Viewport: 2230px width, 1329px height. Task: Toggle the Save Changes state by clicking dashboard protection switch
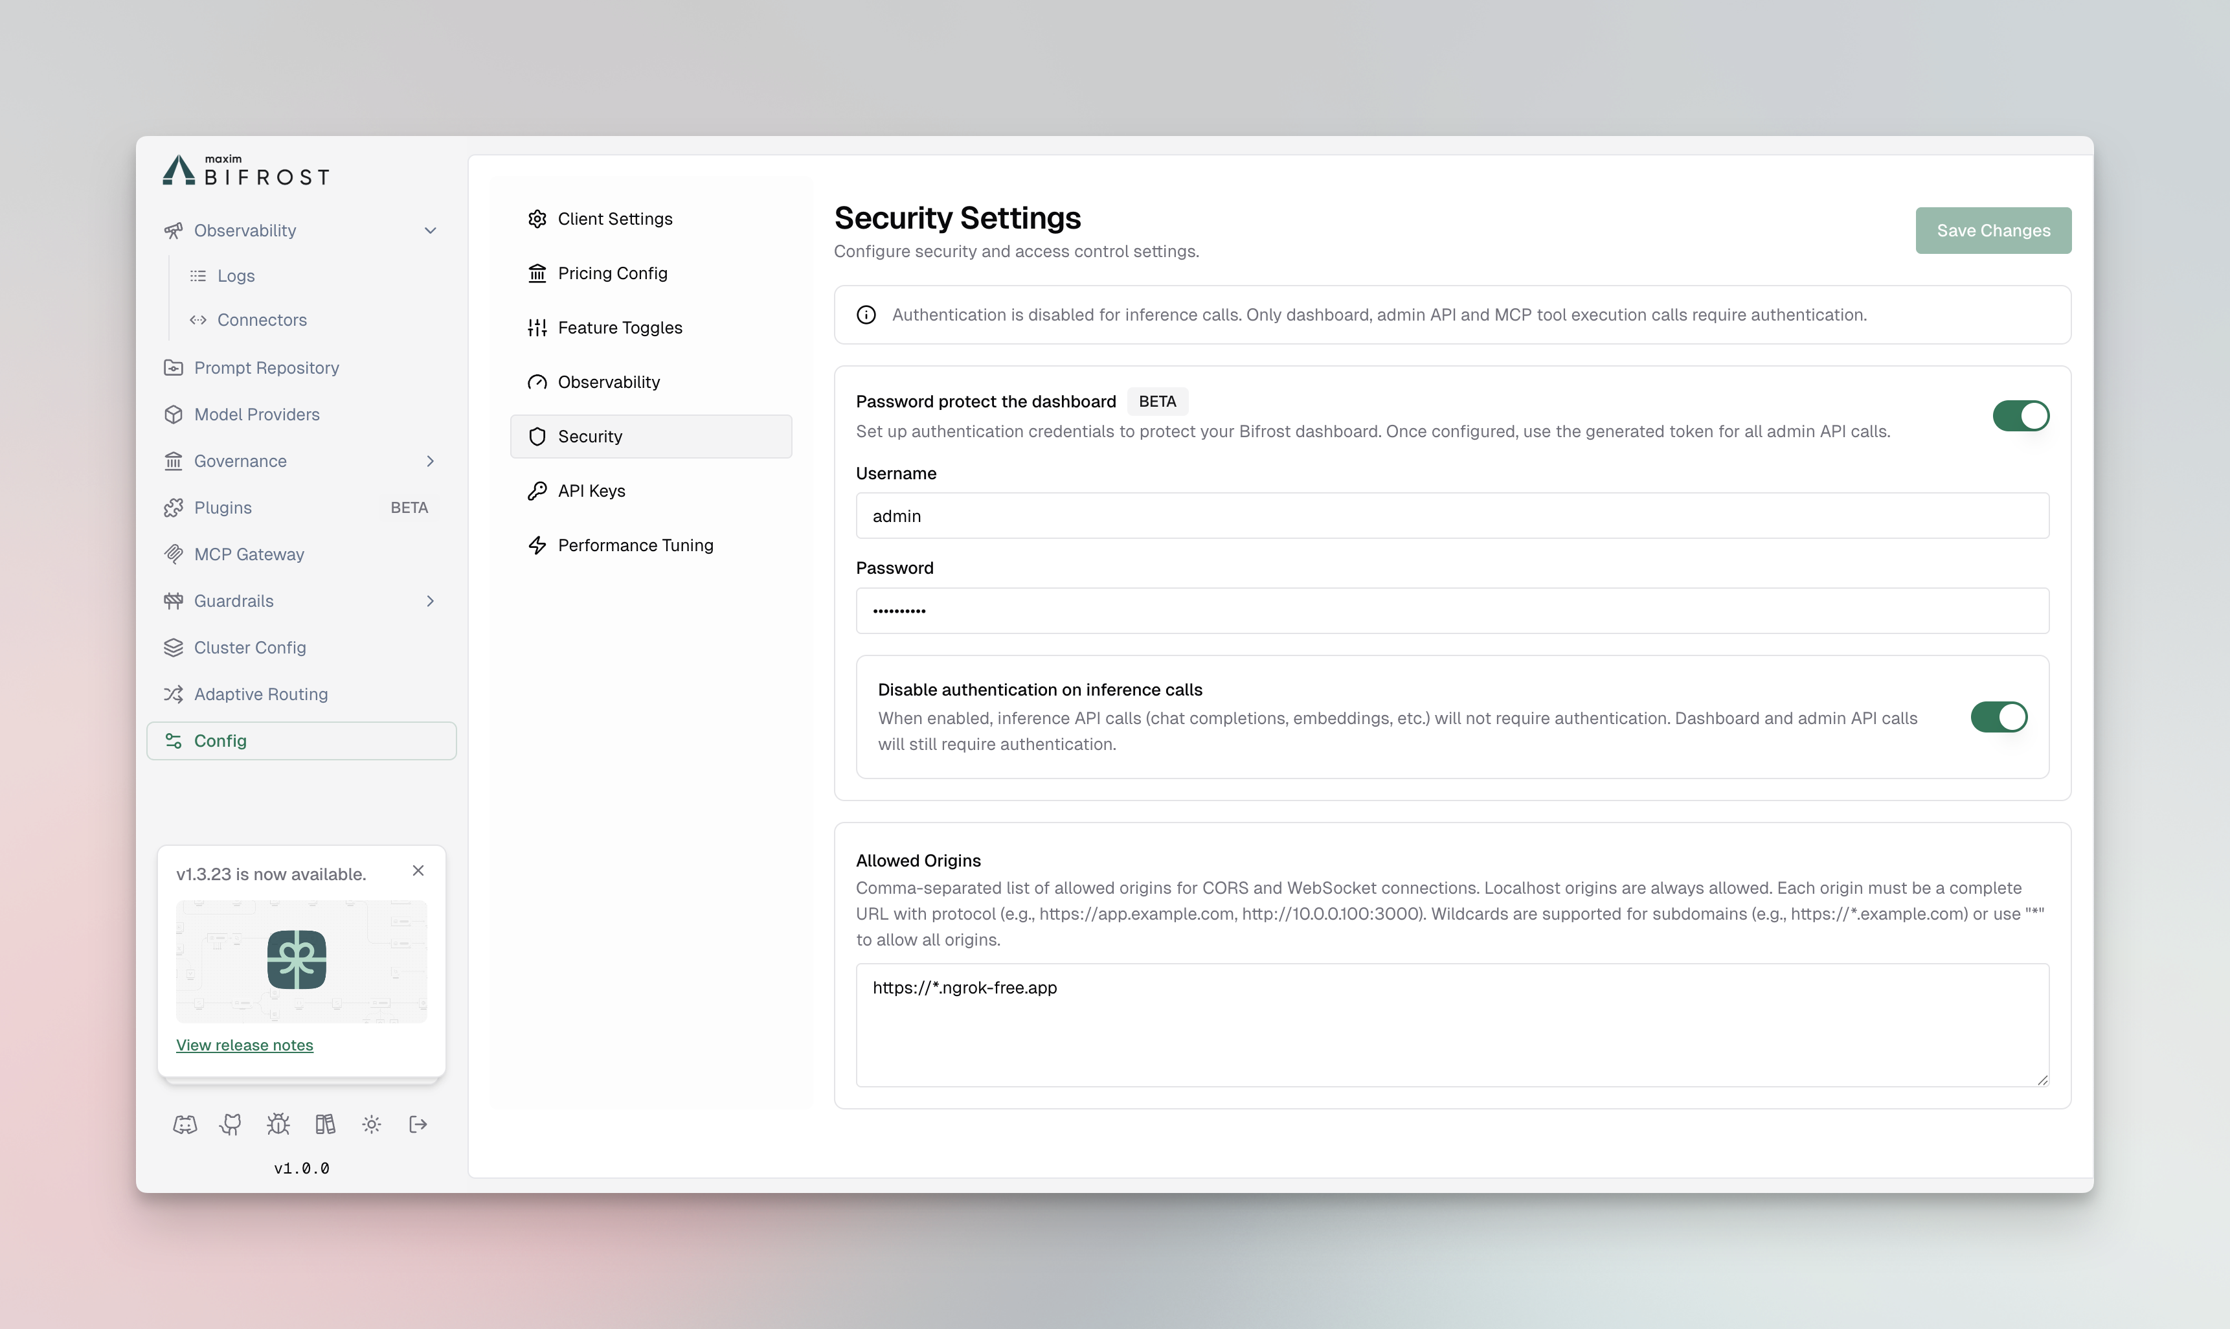[x=2020, y=415]
